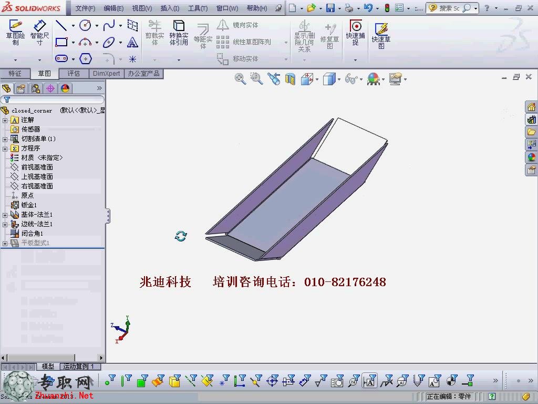Select the Ellipse sketch tool
Image resolution: width=538 pixels, height=404 pixels.
109,42
